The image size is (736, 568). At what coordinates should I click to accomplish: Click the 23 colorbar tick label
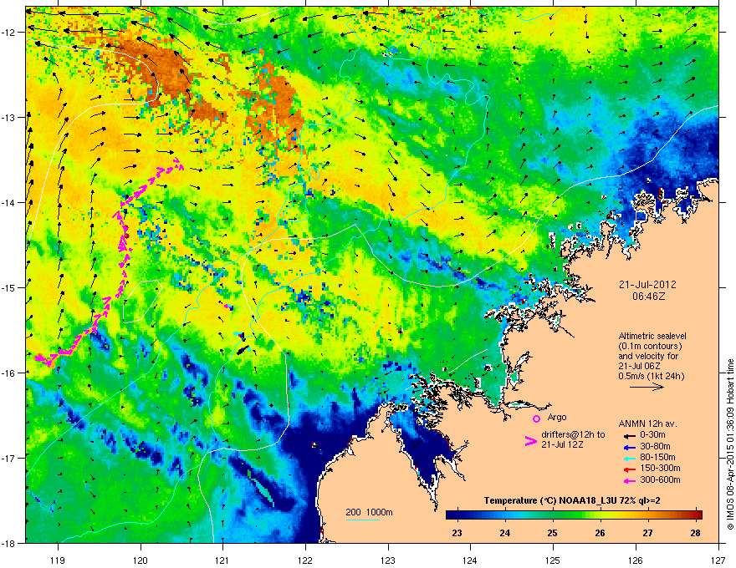click(x=457, y=533)
